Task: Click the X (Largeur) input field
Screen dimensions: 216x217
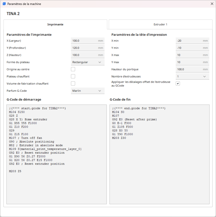Action: click(x=88, y=41)
